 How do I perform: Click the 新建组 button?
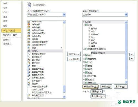[x=106, y=87]
